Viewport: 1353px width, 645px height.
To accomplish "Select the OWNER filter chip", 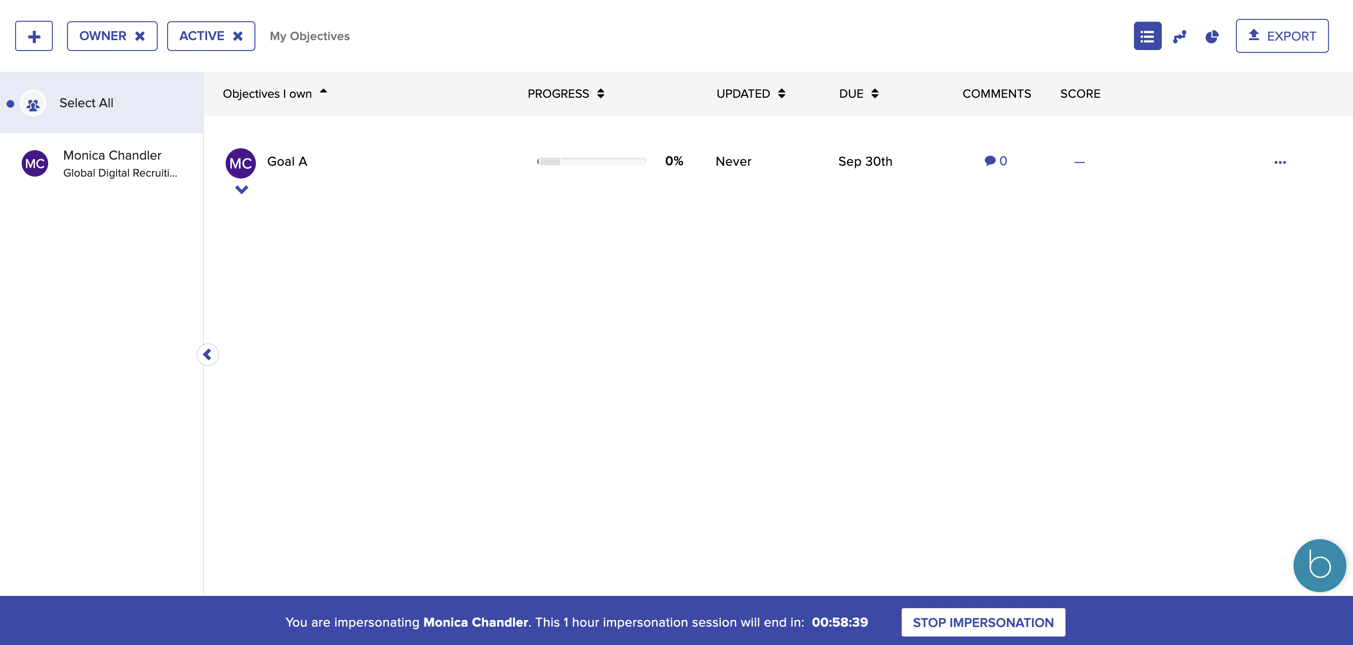I will point(112,36).
